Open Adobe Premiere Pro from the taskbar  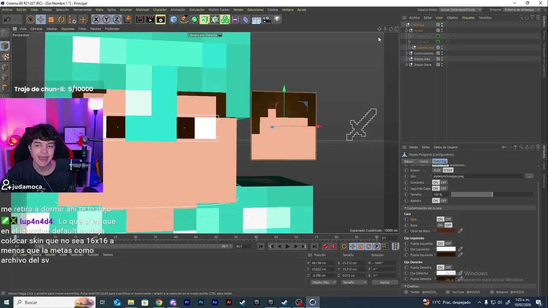pos(187,302)
